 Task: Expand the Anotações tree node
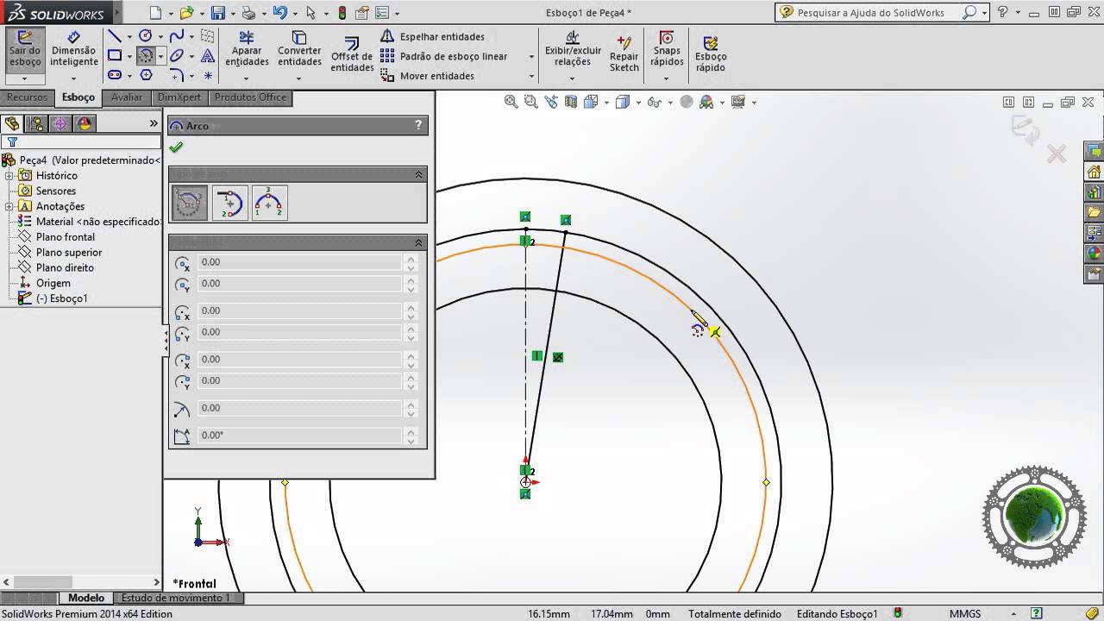coord(9,207)
